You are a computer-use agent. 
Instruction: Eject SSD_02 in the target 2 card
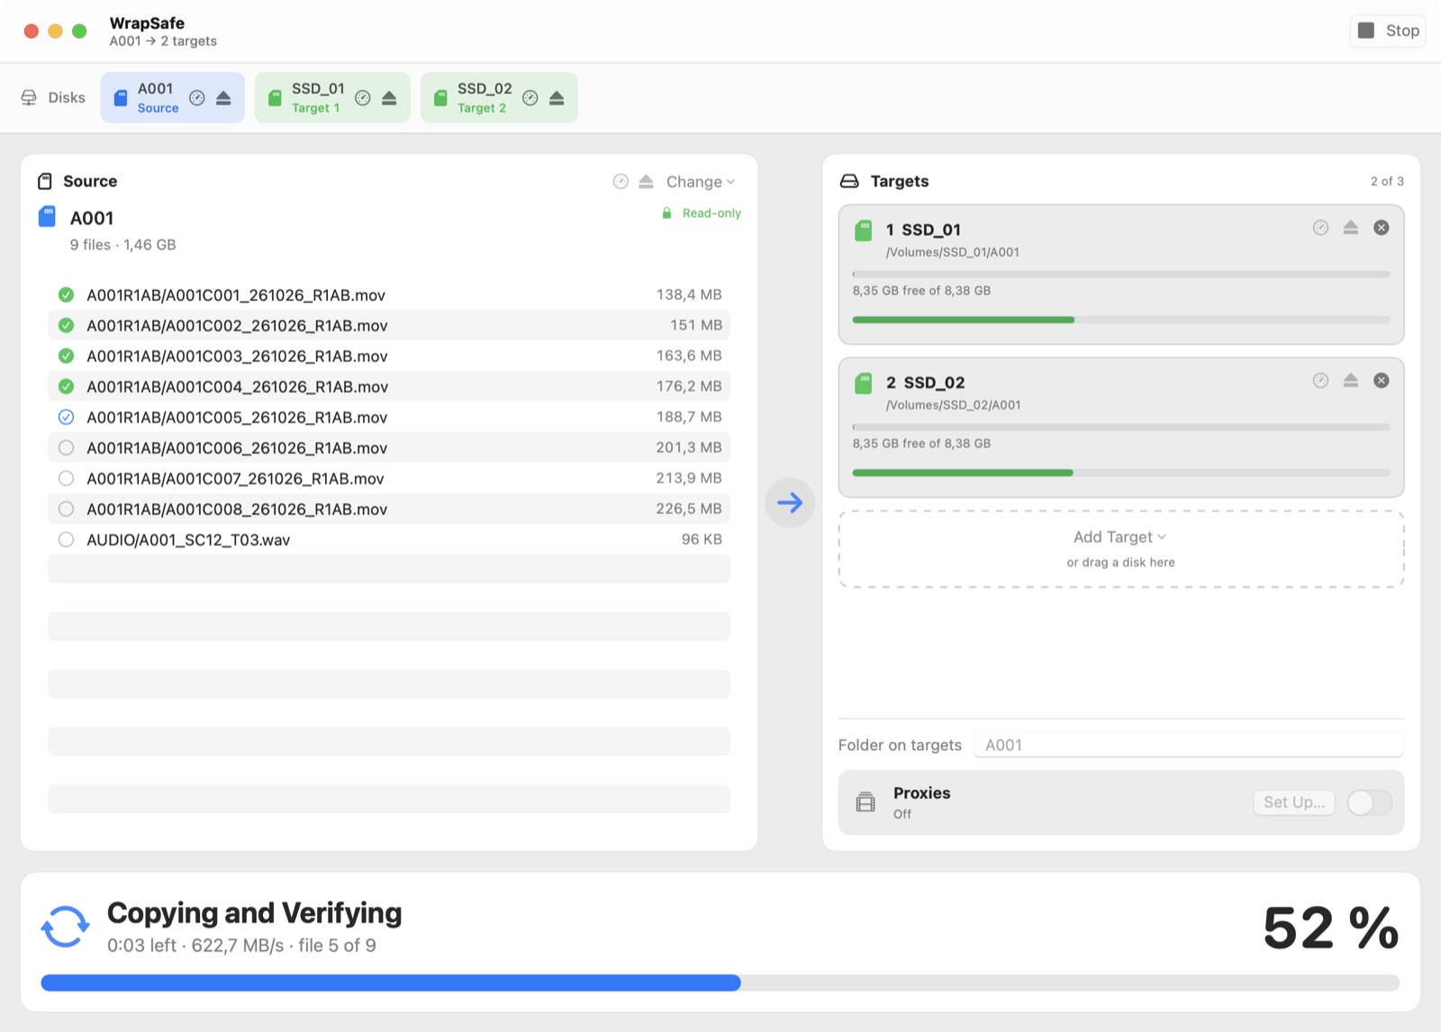pyautogui.click(x=1350, y=381)
